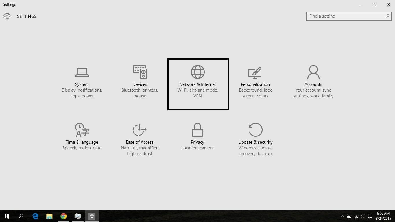Viewport: 395px width, 222px height.
Task: Open the Privacy padlock icon
Action: (x=197, y=130)
